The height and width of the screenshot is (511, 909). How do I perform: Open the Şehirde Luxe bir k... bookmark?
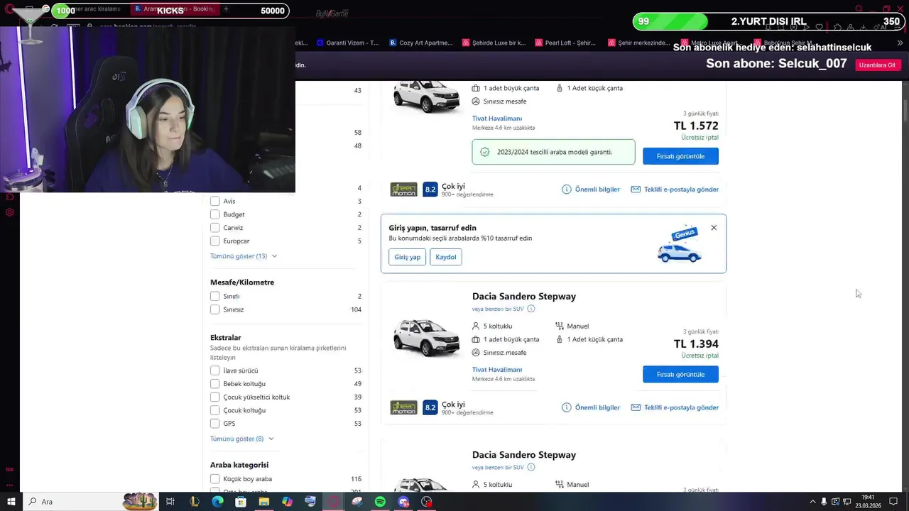pyautogui.click(x=494, y=43)
